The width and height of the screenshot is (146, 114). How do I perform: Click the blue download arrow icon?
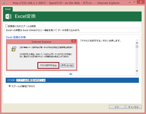[x=71, y=74]
